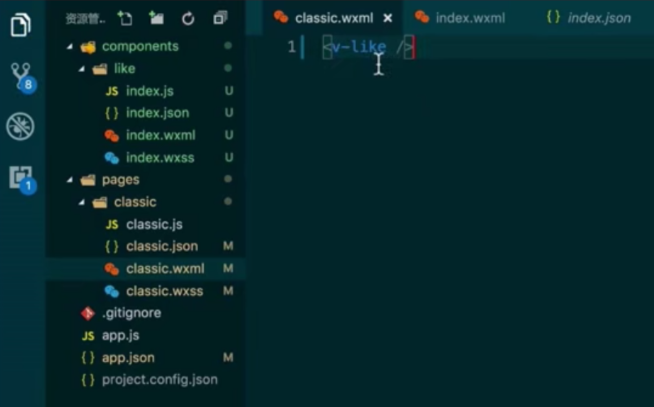Open classic.js file
Screen dimensions: 654x407
point(154,225)
